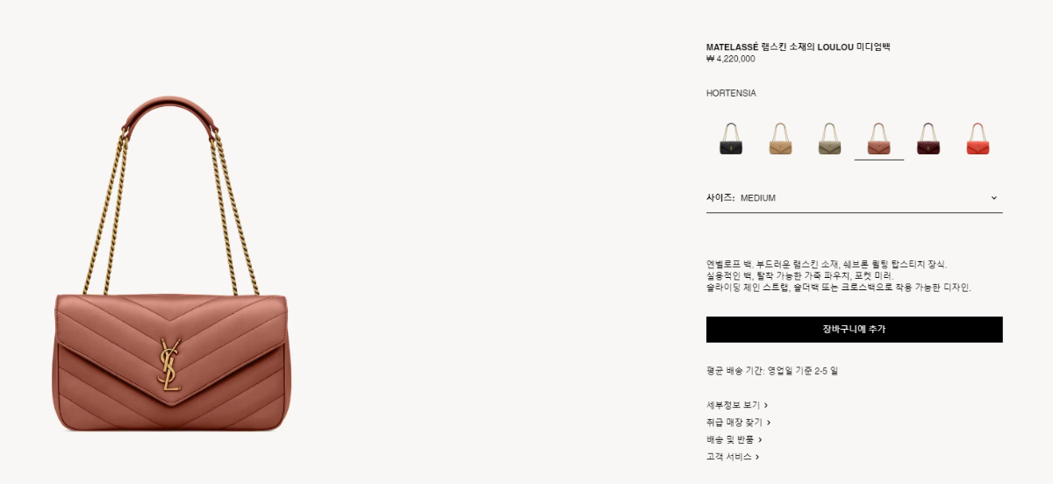Click the arrow icon beside 고객 서비스

pyautogui.click(x=757, y=457)
